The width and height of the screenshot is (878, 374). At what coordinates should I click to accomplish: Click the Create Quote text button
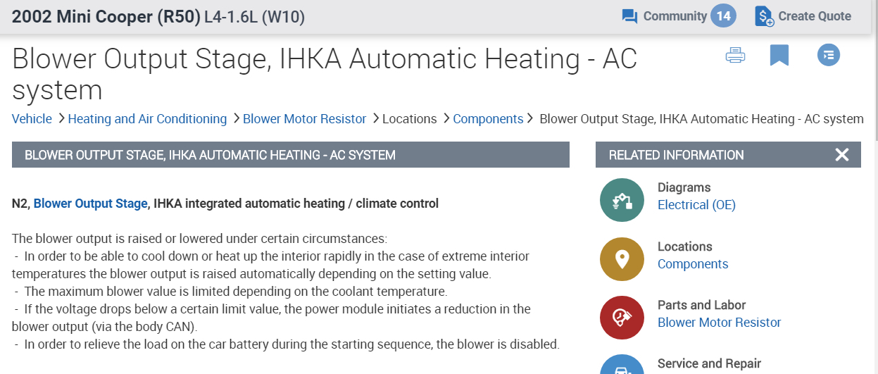[x=814, y=16]
